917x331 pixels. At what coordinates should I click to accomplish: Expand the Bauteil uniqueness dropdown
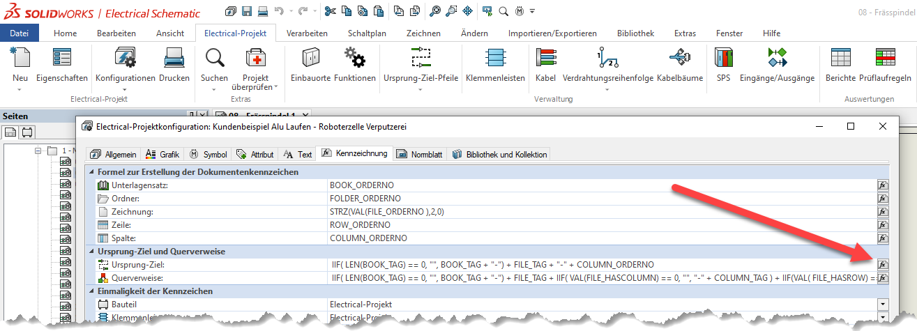882,305
